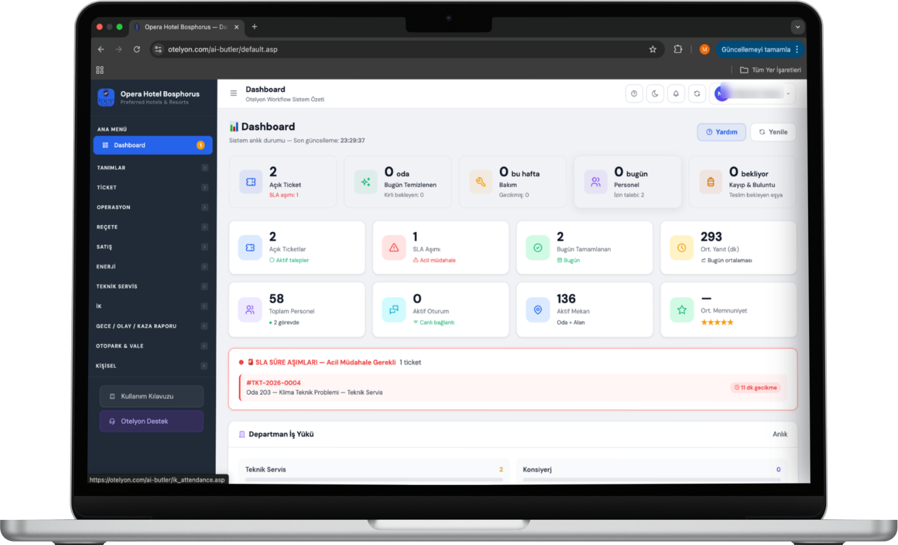
Task: Click the Teknik Servis workload bar
Action: tap(374, 480)
